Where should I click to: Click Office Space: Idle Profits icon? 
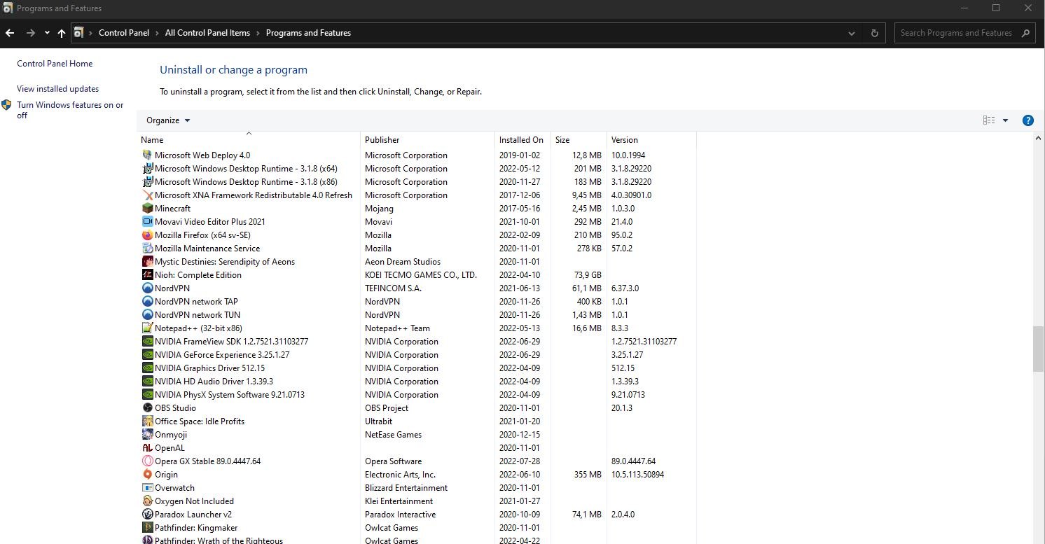point(147,421)
